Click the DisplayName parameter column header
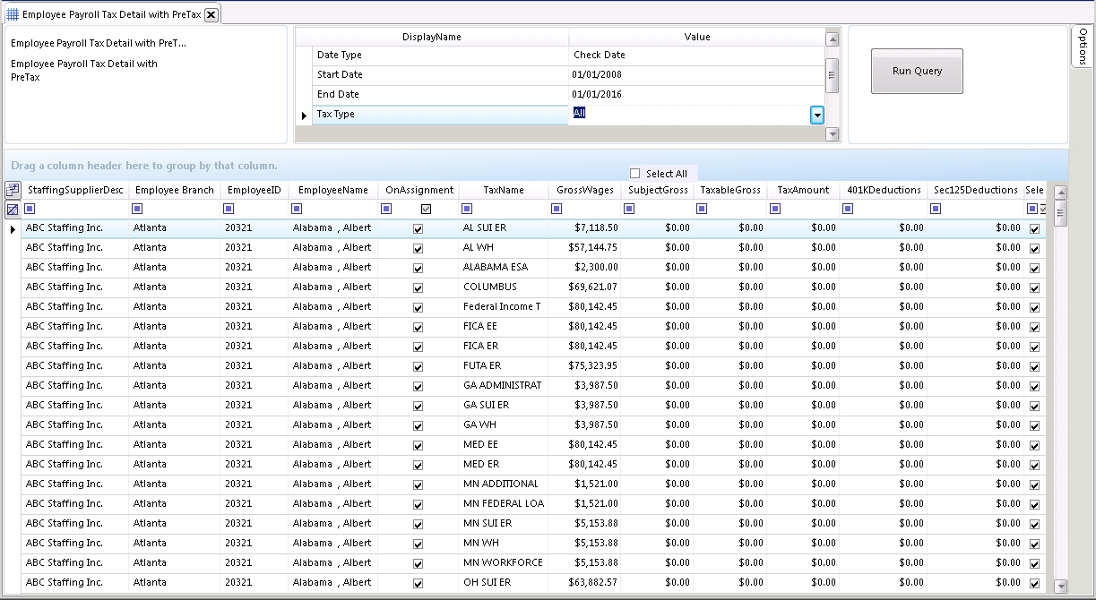 click(432, 37)
